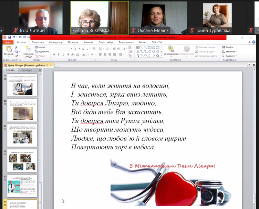Screen dimensions: 259x209
Task: Open Customize Quick Access Toolbar dropdown
Action: pyautogui.click(x=29, y=37)
